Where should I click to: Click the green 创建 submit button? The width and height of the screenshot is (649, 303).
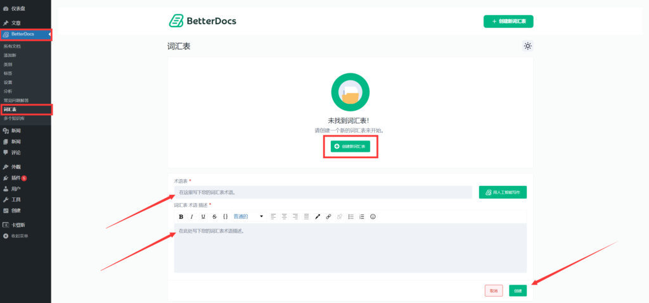[518, 290]
